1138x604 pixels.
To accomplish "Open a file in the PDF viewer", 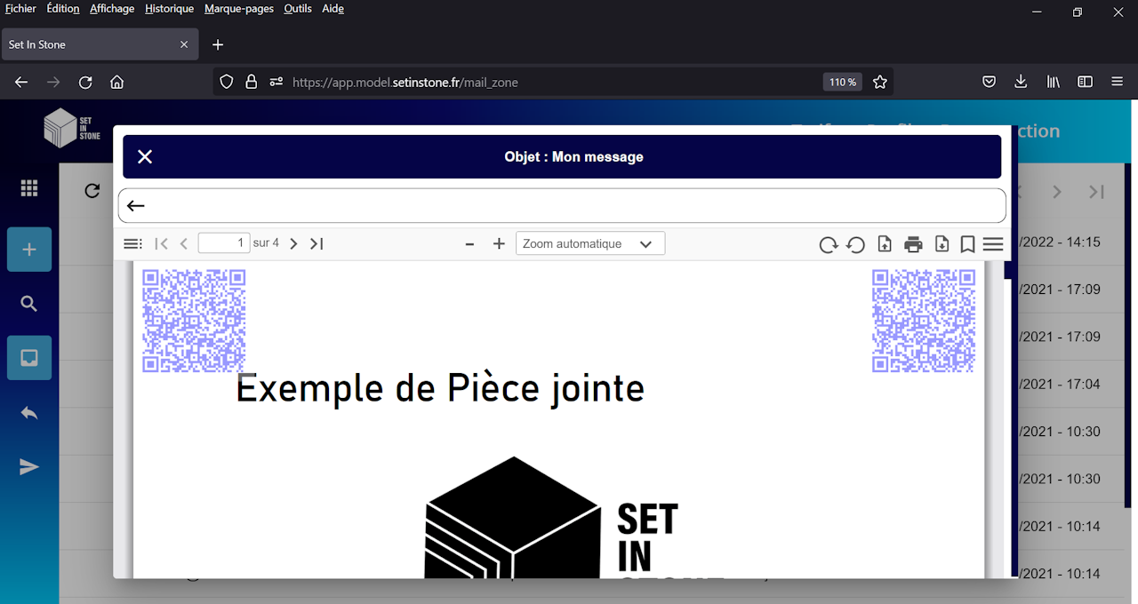I will pos(885,244).
